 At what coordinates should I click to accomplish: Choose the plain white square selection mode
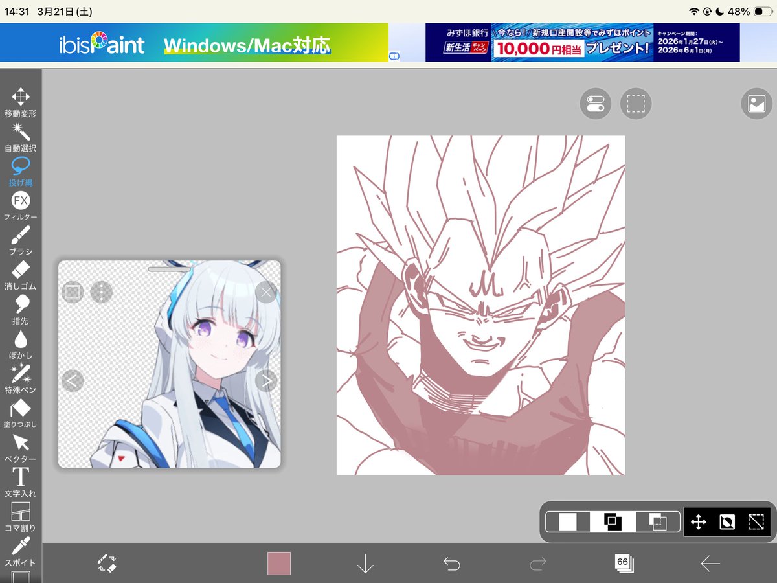click(x=568, y=521)
